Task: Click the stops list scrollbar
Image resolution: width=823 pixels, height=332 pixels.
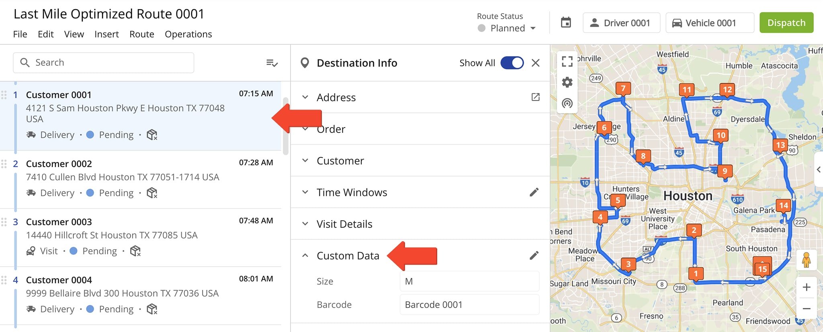Action: [x=286, y=126]
